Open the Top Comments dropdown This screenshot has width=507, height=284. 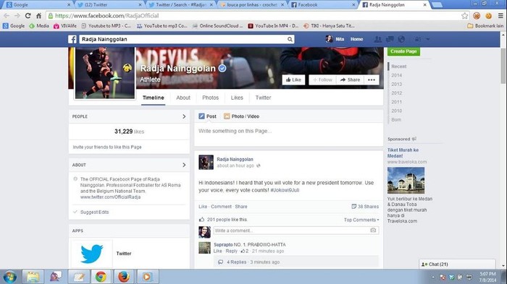[x=361, y=220]
